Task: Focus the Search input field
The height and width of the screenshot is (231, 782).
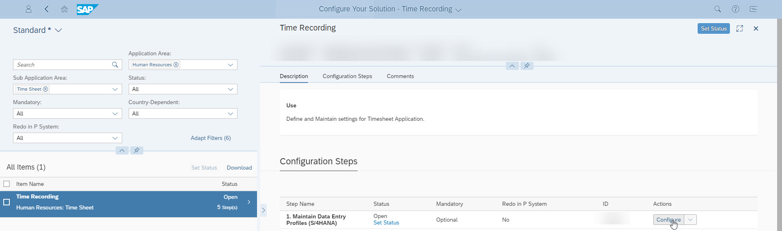Action: coord(62,65)
